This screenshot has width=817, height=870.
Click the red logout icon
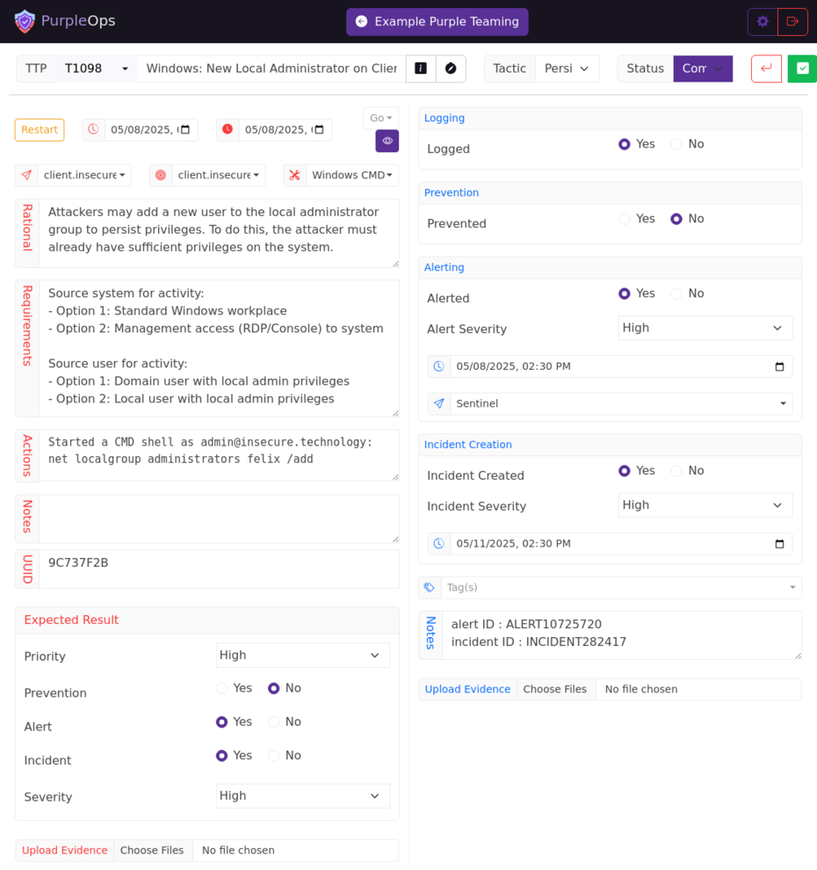(x=792, y=22)
